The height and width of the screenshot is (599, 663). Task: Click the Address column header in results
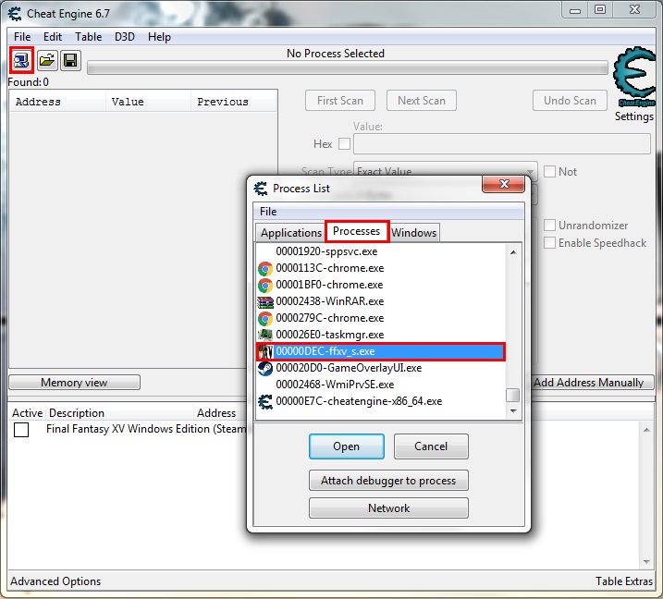(x=58, y=102)
